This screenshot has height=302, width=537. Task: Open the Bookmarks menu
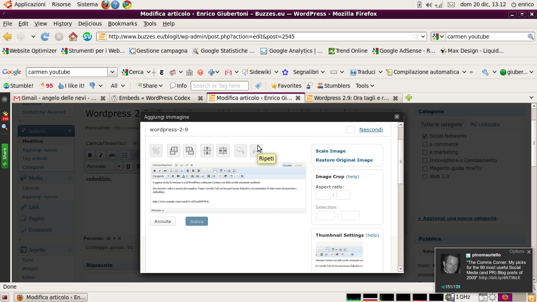point(123,24)
